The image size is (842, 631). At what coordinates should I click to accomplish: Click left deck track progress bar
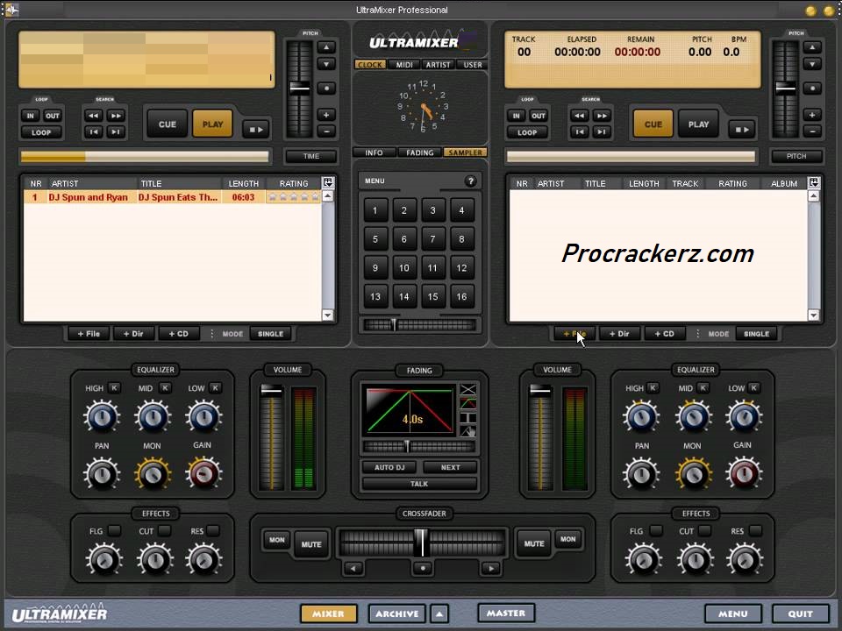pos(145,157)
